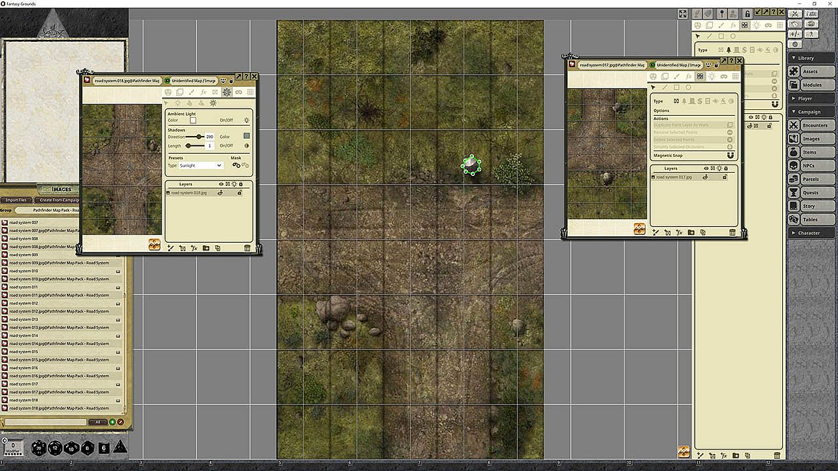
Task: Roll the d4 die
Action: point(120,448)
